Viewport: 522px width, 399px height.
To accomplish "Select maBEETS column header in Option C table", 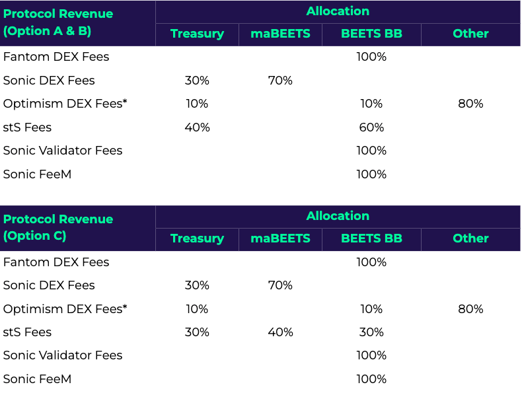I will coord(280,238).
